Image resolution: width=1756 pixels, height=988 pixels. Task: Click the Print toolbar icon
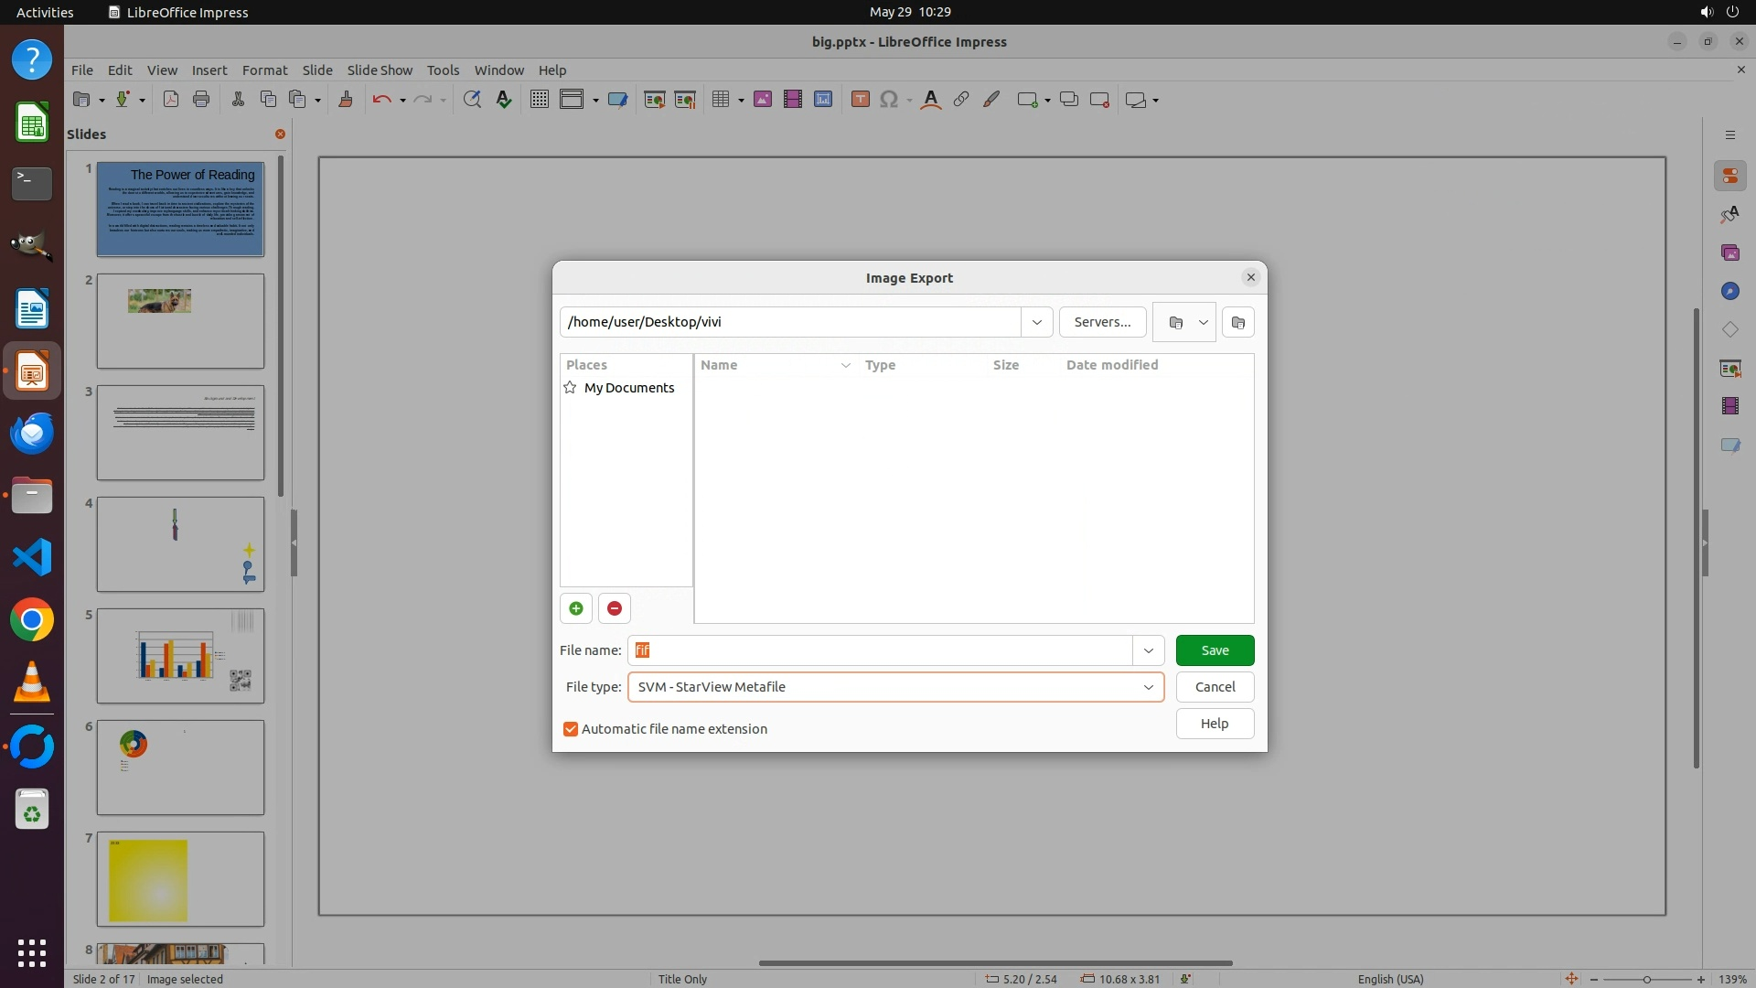(x=201, y=100)
